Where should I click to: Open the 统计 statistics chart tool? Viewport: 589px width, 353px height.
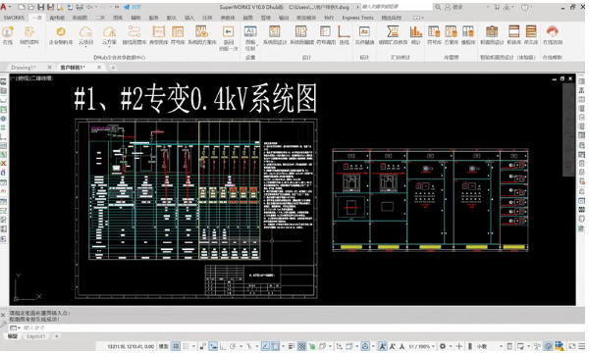point(416,35)
